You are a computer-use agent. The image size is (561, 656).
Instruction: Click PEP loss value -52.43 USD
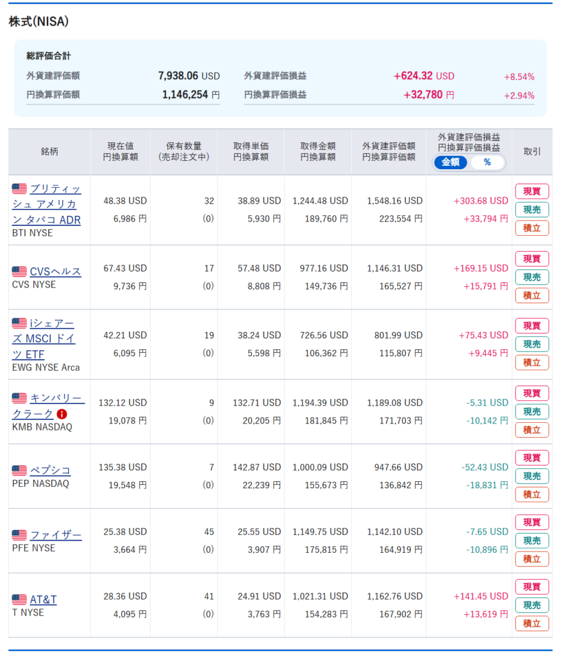[485, 467]
